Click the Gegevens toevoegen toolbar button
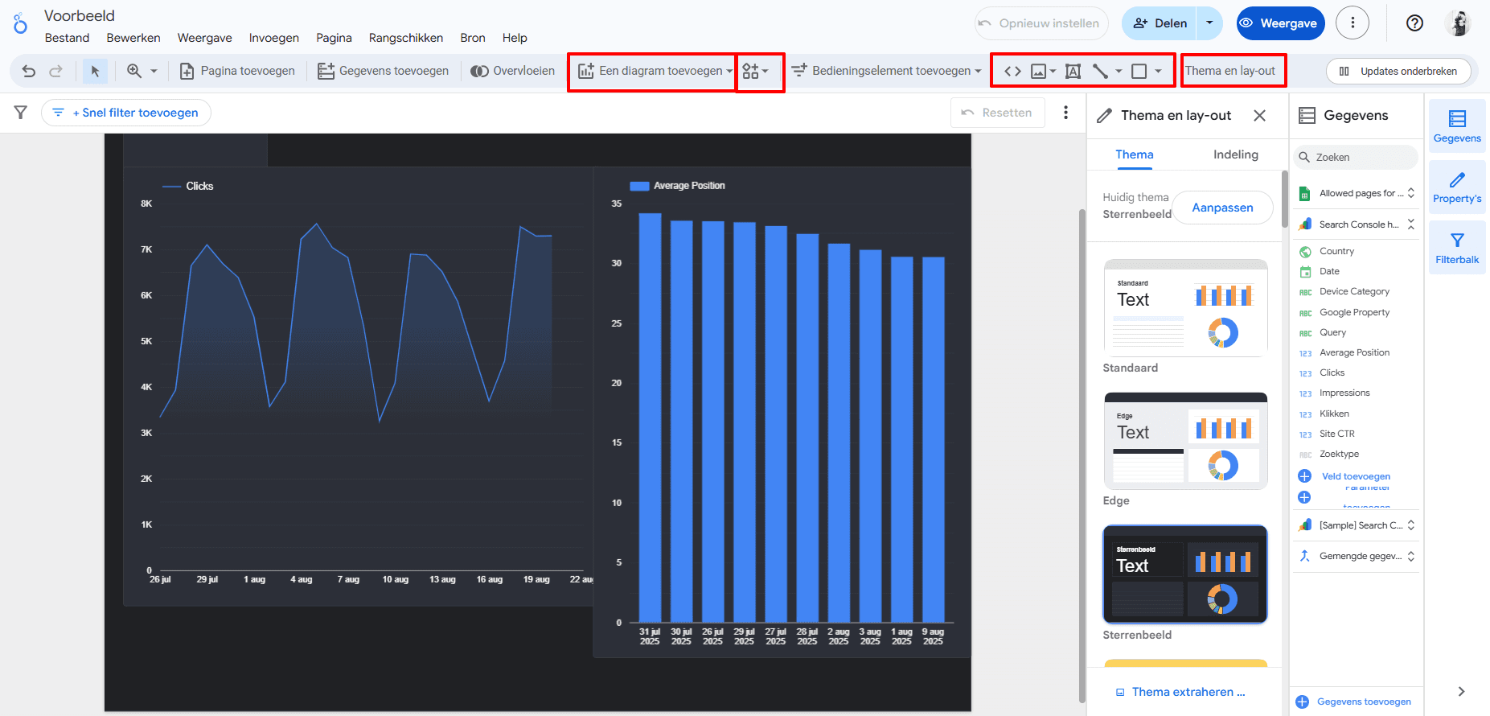The height and width of the screenshot is (716, 1490). click(x=383, y=71)
